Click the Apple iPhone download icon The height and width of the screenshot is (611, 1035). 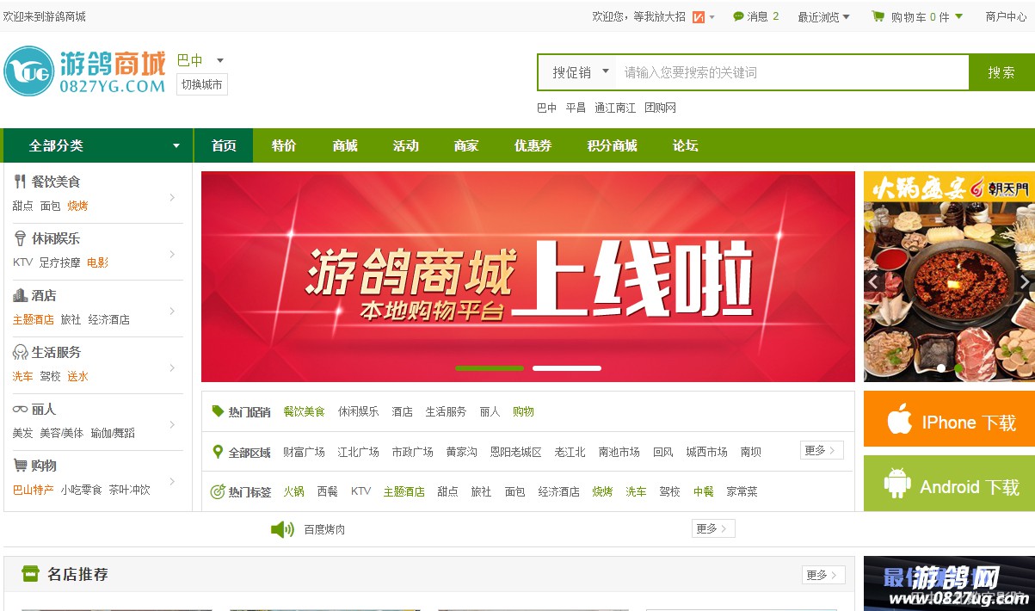point(899,421)
